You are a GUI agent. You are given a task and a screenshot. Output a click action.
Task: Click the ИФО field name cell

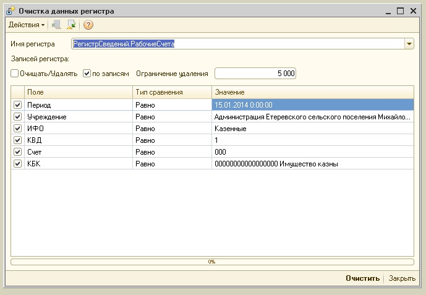79,128
